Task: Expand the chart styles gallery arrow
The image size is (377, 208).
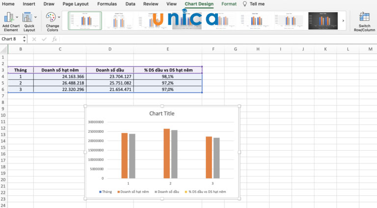Action: [x=343, y=21]
